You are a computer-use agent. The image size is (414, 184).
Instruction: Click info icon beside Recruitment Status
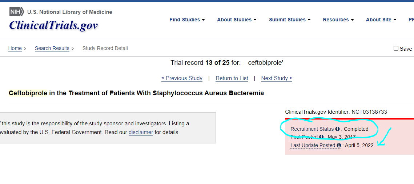337,129
